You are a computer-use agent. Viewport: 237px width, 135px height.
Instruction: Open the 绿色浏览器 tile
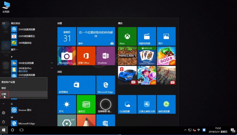click(166, 104)
